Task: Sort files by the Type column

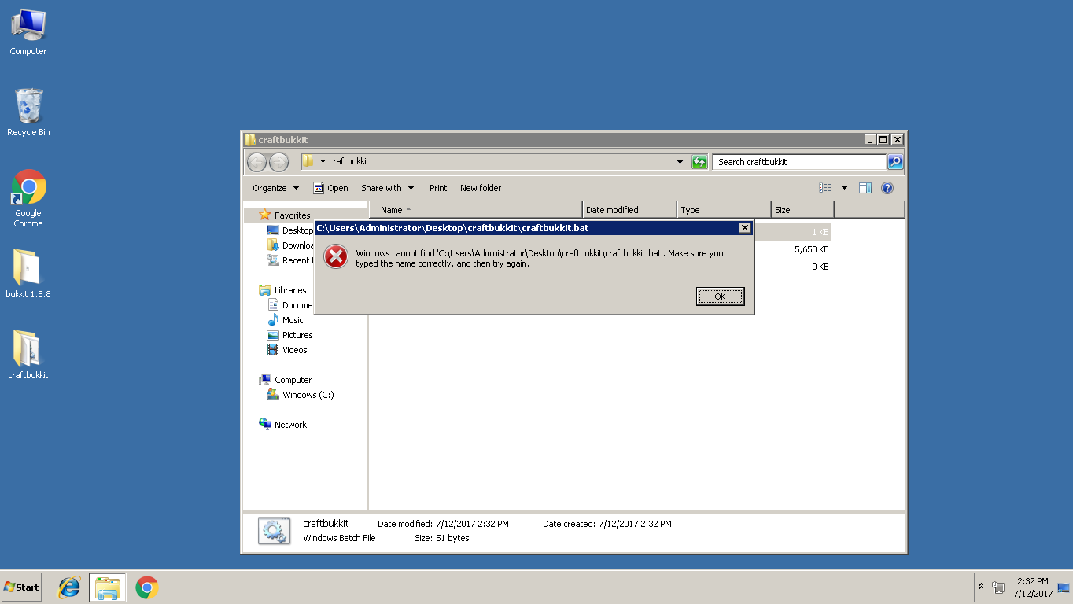Action: coord(724,210)
